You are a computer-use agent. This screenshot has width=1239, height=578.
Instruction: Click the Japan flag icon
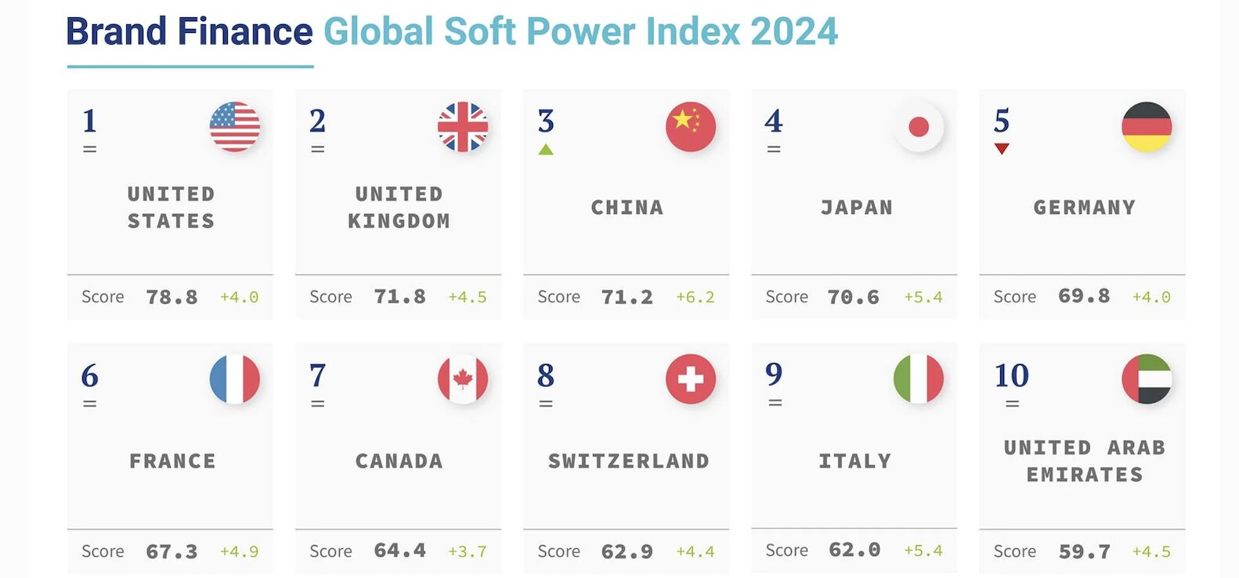coord(919,127)
